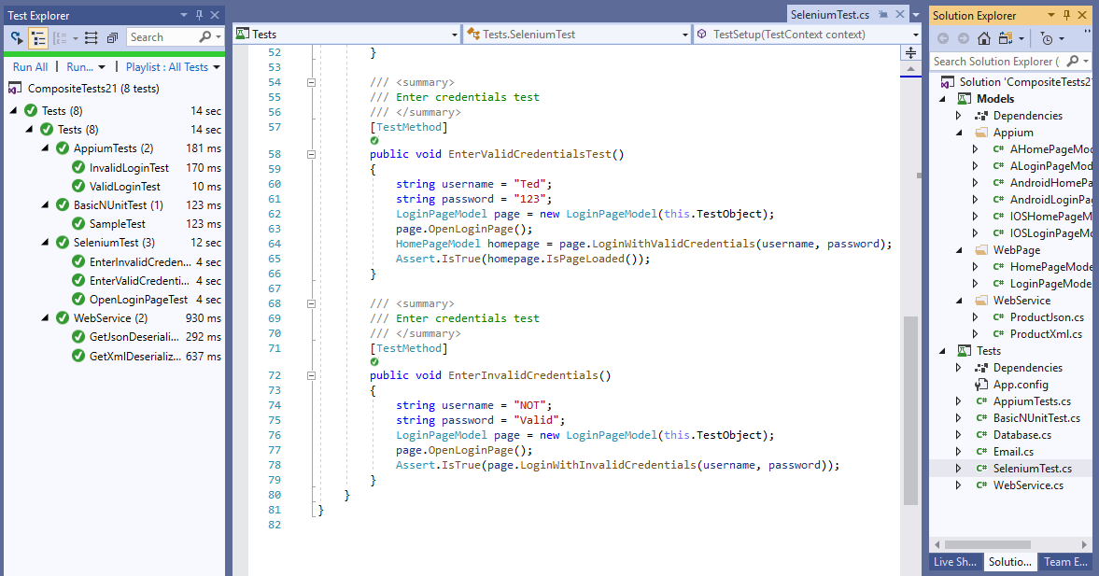
Task: Click the Run Tests After Build icon
Action: pos(14,38)
